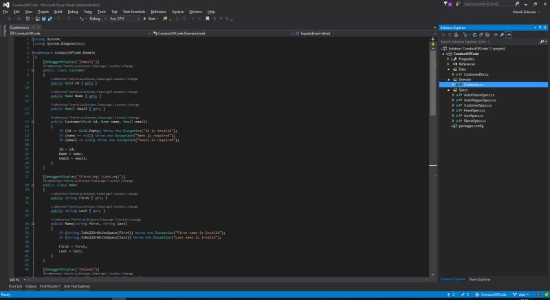Collapse the Customer class code region
The height and width of the screenshot is (300, 550).
click(33, 70)
